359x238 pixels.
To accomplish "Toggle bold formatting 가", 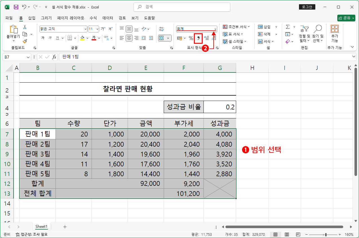I will tap(43, 38).
